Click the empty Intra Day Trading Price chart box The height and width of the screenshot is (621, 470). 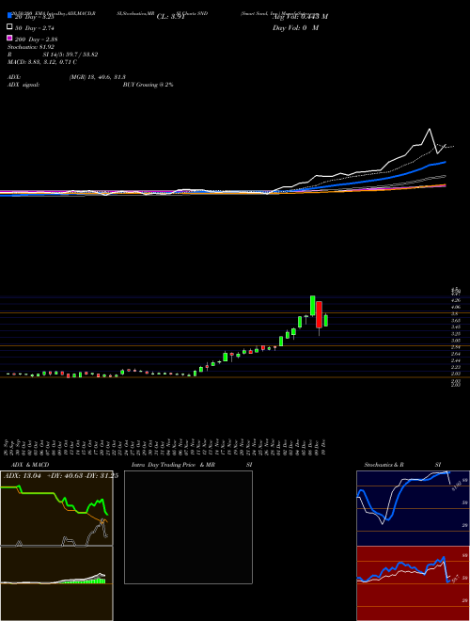point(188,527)
